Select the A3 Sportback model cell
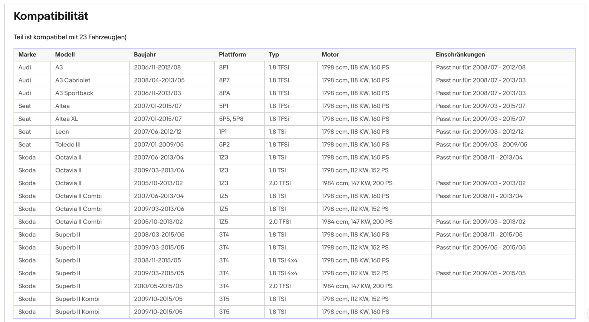The height and width of the screenshot is (322, 589). [x=74, y=93]
